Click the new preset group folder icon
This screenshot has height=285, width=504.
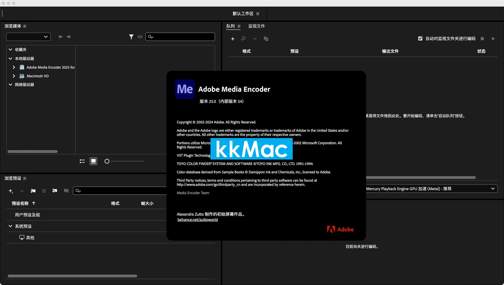pyautogui.click(x=33, y=191)
